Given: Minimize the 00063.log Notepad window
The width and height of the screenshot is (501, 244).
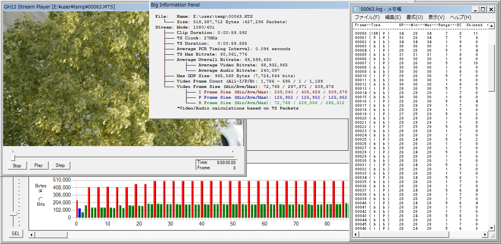Looking at the screenshot, I should (475, 10).
